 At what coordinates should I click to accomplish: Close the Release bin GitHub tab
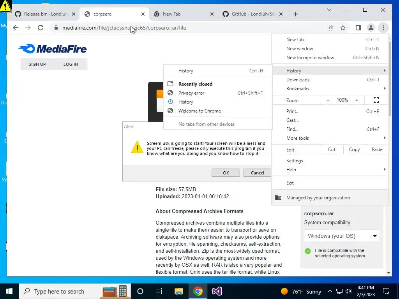click(74, 14)
